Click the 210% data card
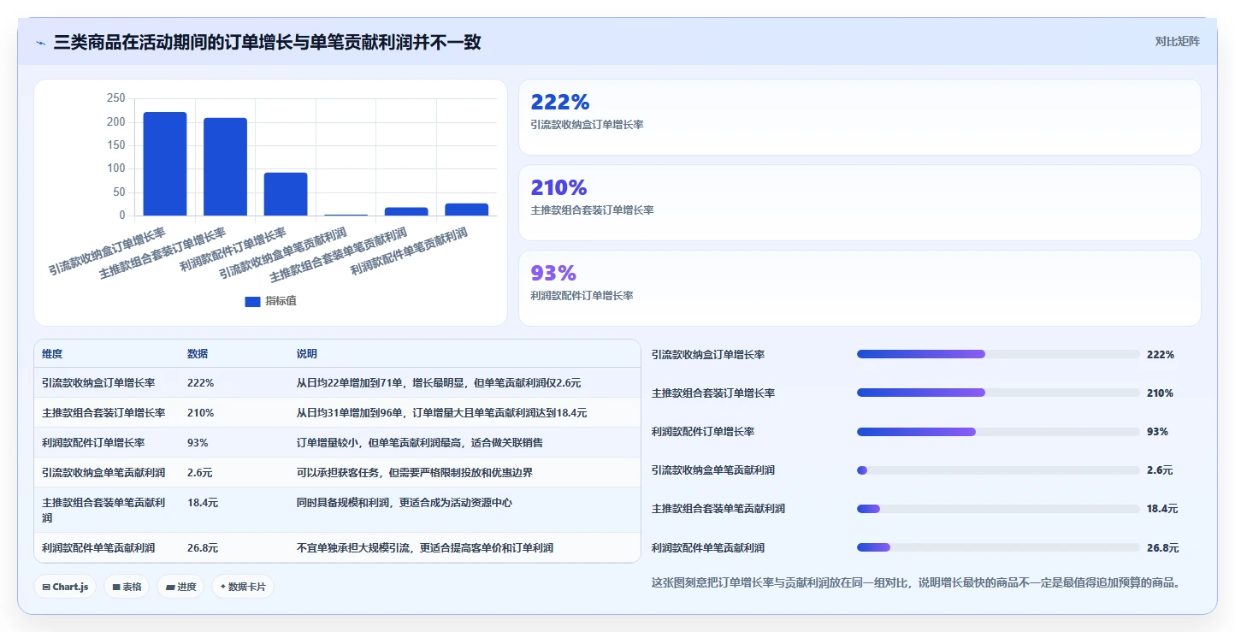This screenshot has width=1235, height=632. tap(860, 203)
